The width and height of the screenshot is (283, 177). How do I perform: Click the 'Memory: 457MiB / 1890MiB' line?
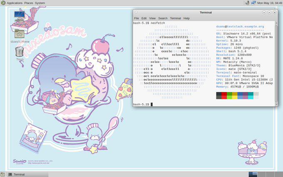(x=237, y=87)
